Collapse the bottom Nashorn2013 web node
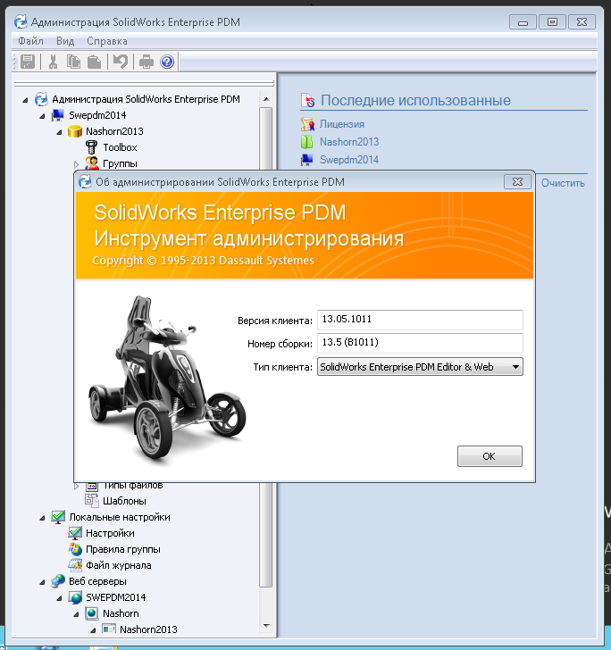Viewport: 611px width, 650px height. (x=93, y=630)
